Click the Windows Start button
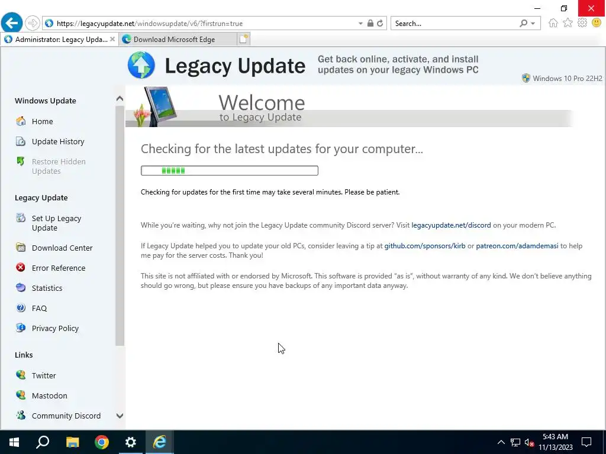Image resolution: width=606 pixels, height=454 pixels. [x=14, y=442]
